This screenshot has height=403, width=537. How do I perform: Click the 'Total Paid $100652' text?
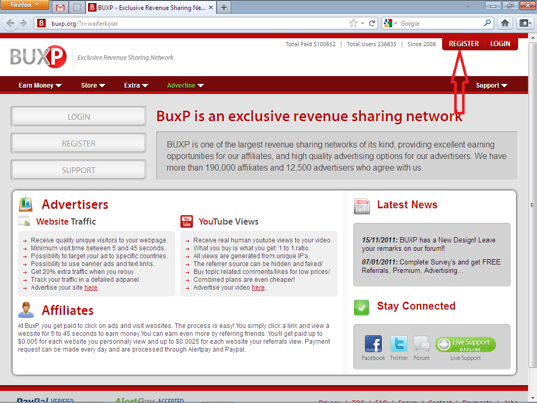(x=310, y=44)
